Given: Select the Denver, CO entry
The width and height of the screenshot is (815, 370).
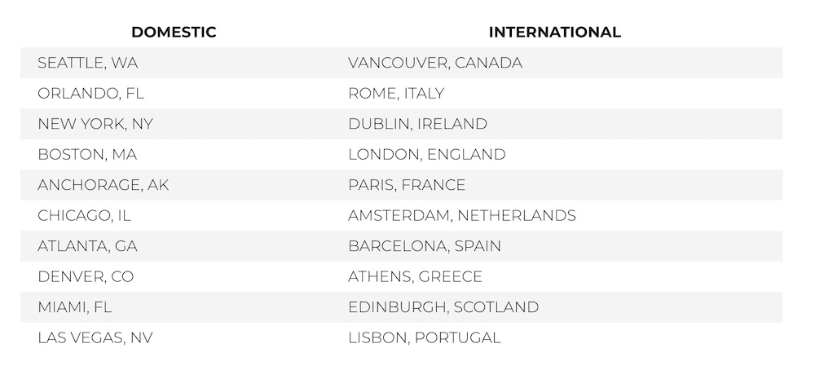Looking at the screenshot, I should click(x=86, y=276).
